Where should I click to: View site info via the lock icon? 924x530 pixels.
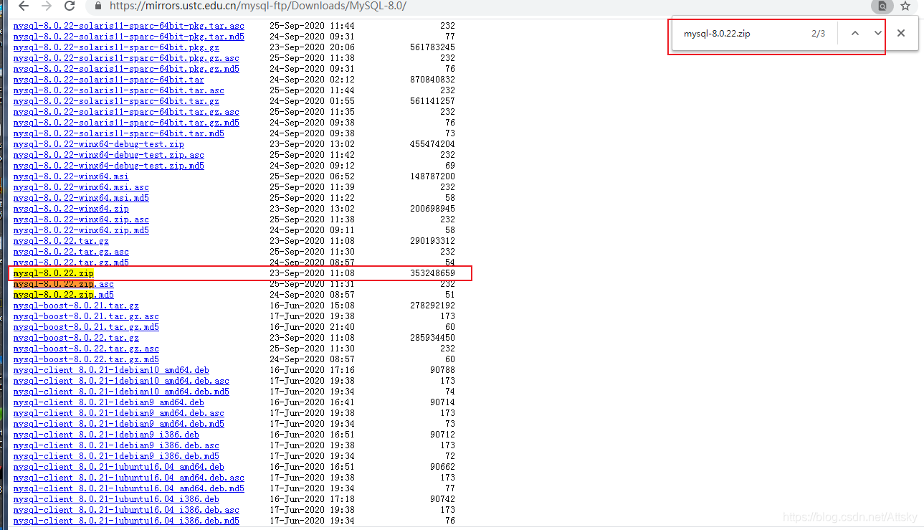(99, 6)
